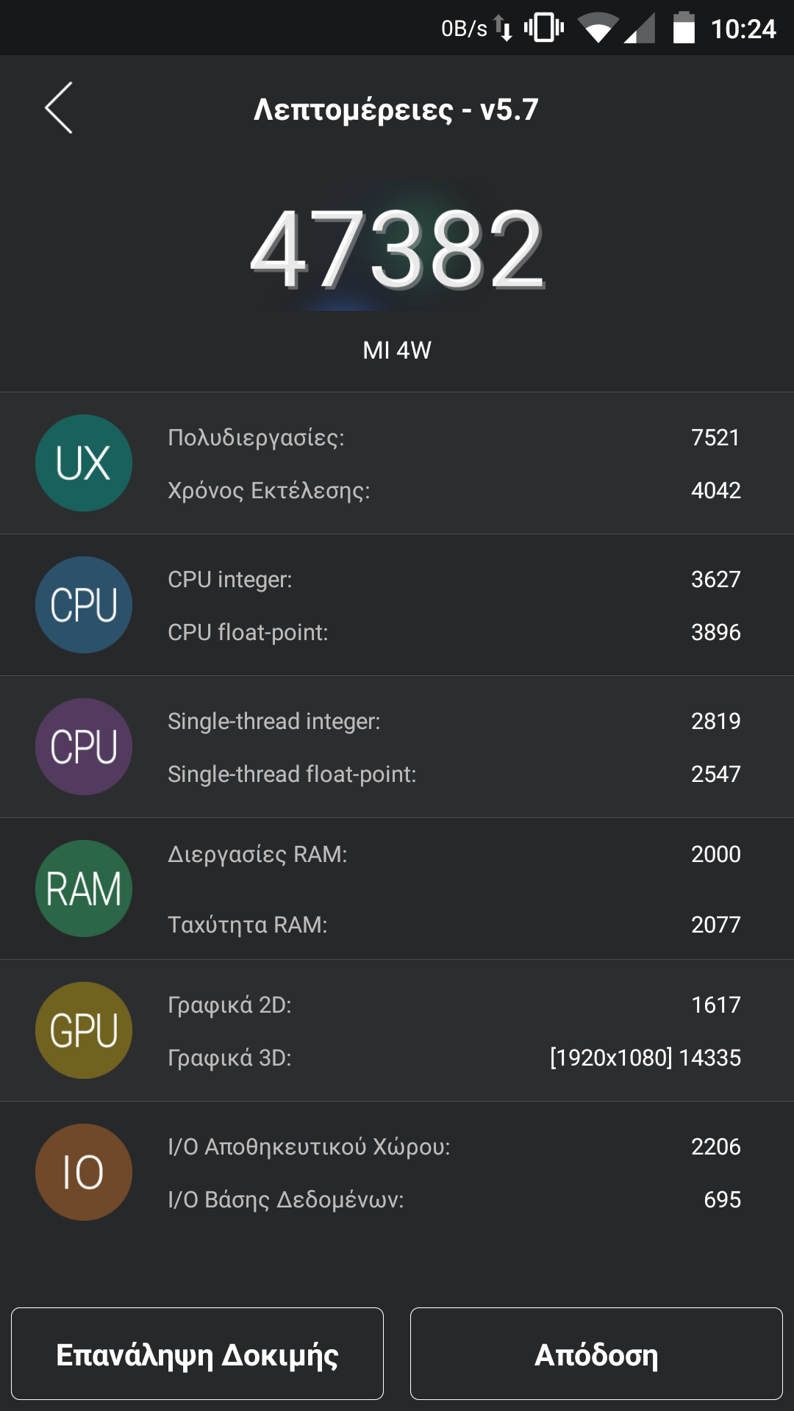Select the Πολυδιεργασίες score row
794x1411 pixels.
(454, 437)
